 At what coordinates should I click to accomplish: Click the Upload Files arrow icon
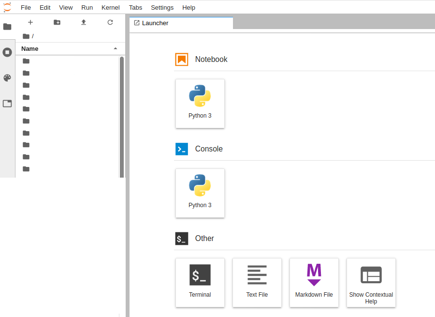84,22
